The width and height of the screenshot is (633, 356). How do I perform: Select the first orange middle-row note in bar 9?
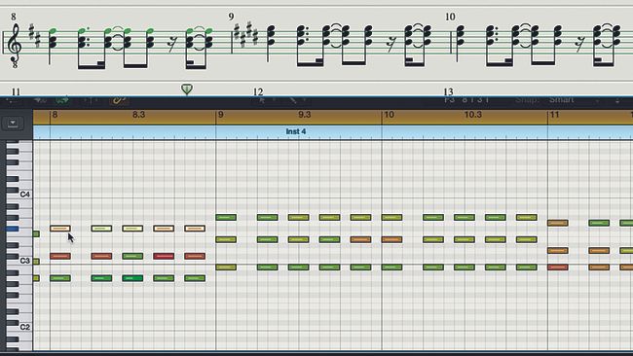click(x=360, y=239)
